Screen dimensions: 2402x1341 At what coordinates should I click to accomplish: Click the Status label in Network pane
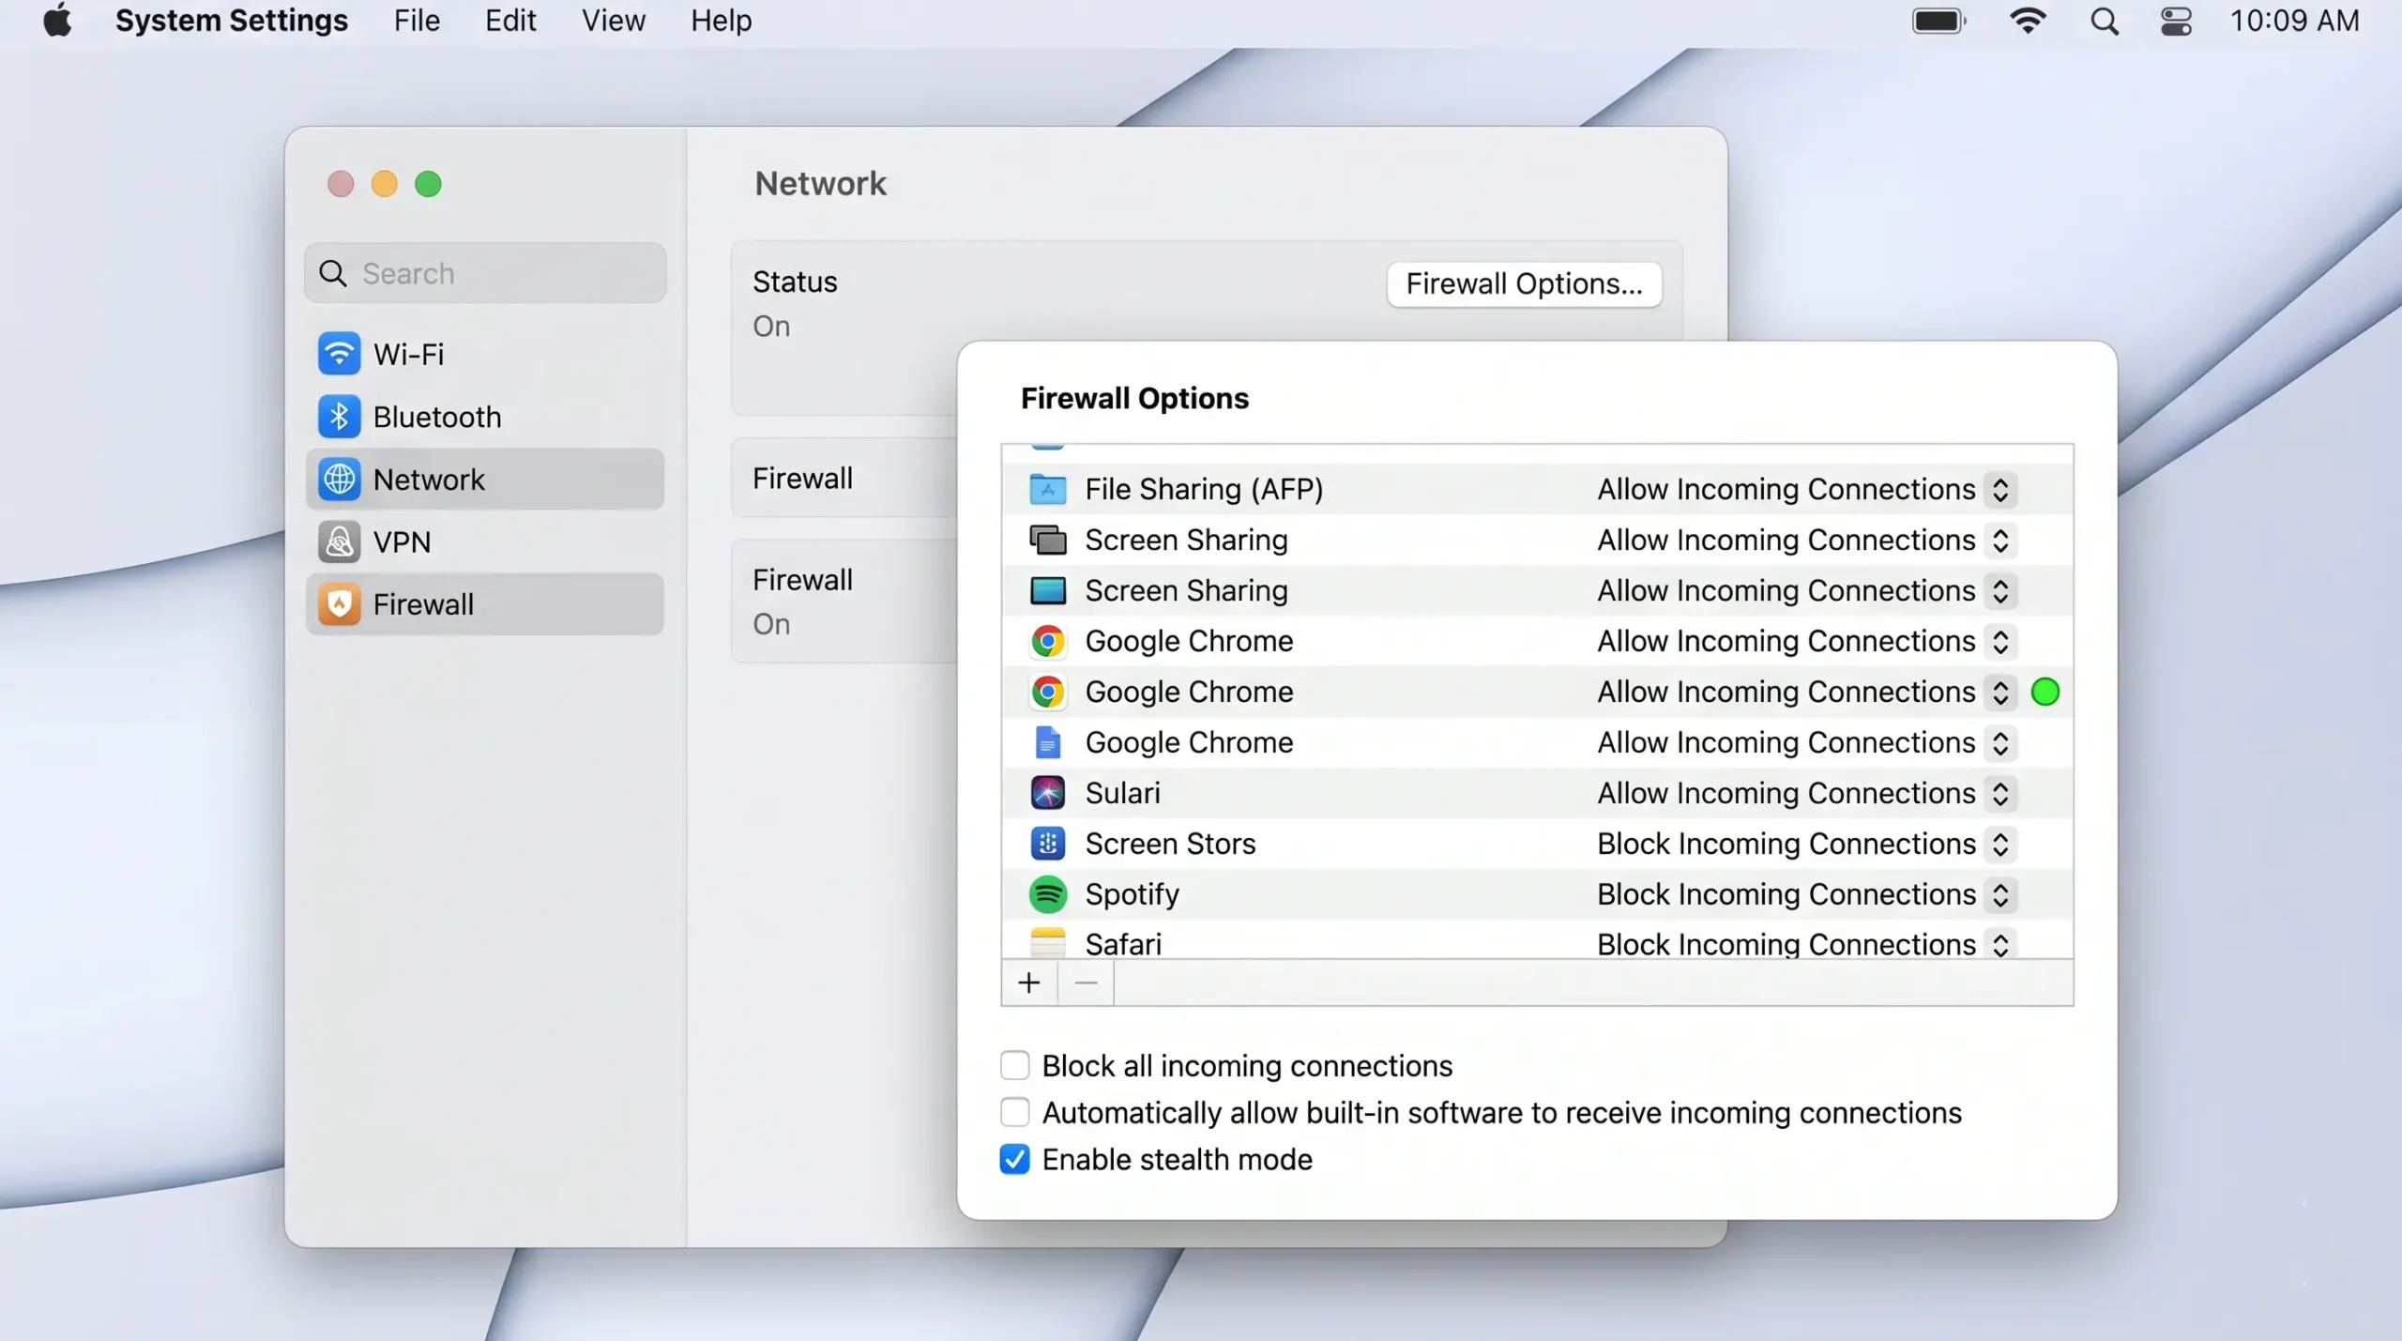795,282
